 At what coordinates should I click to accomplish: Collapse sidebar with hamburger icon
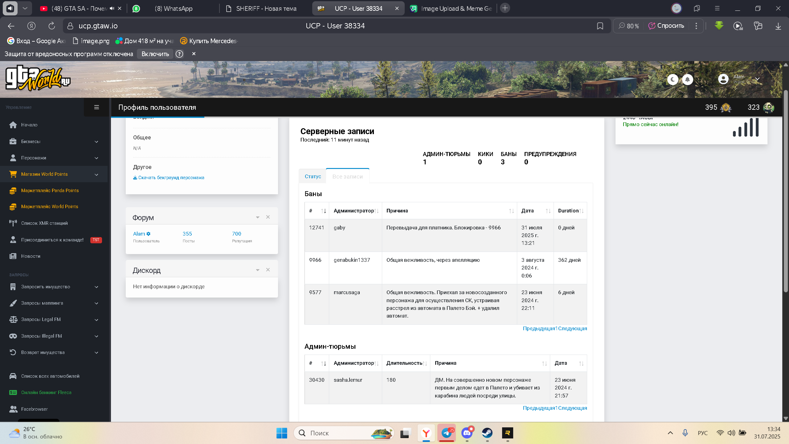click(x=96, y=107)
